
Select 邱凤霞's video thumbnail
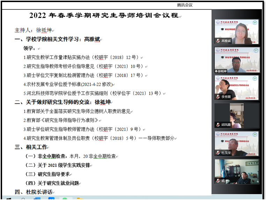(237, 114)
